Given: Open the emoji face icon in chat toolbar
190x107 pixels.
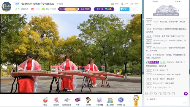Looking at the screenshot, I should (146, 93).
